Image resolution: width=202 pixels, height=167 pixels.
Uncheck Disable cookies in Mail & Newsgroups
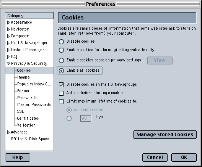point(61,85)
